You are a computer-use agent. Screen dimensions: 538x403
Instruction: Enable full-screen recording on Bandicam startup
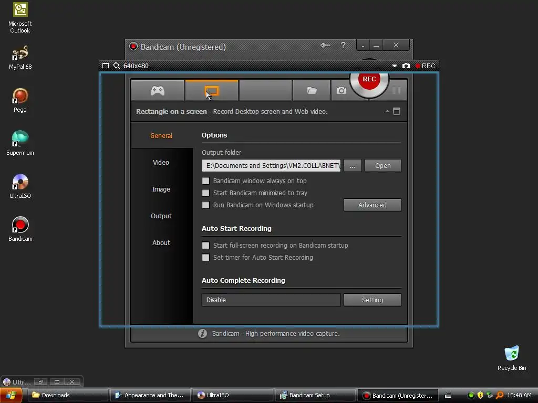coord(205,246)
